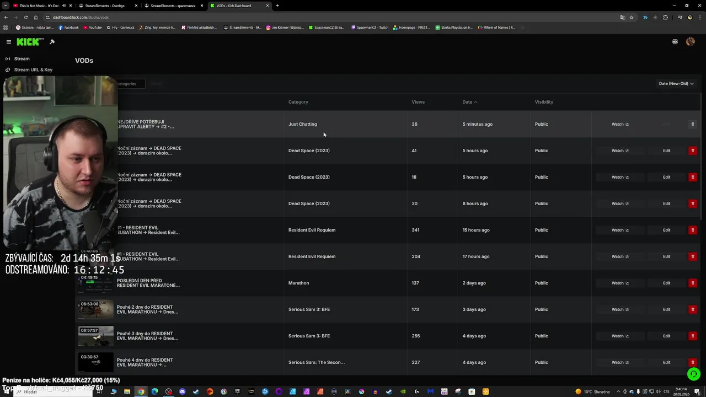
Task: Open Chrome from the Windows taskbar
Action: 141,391
